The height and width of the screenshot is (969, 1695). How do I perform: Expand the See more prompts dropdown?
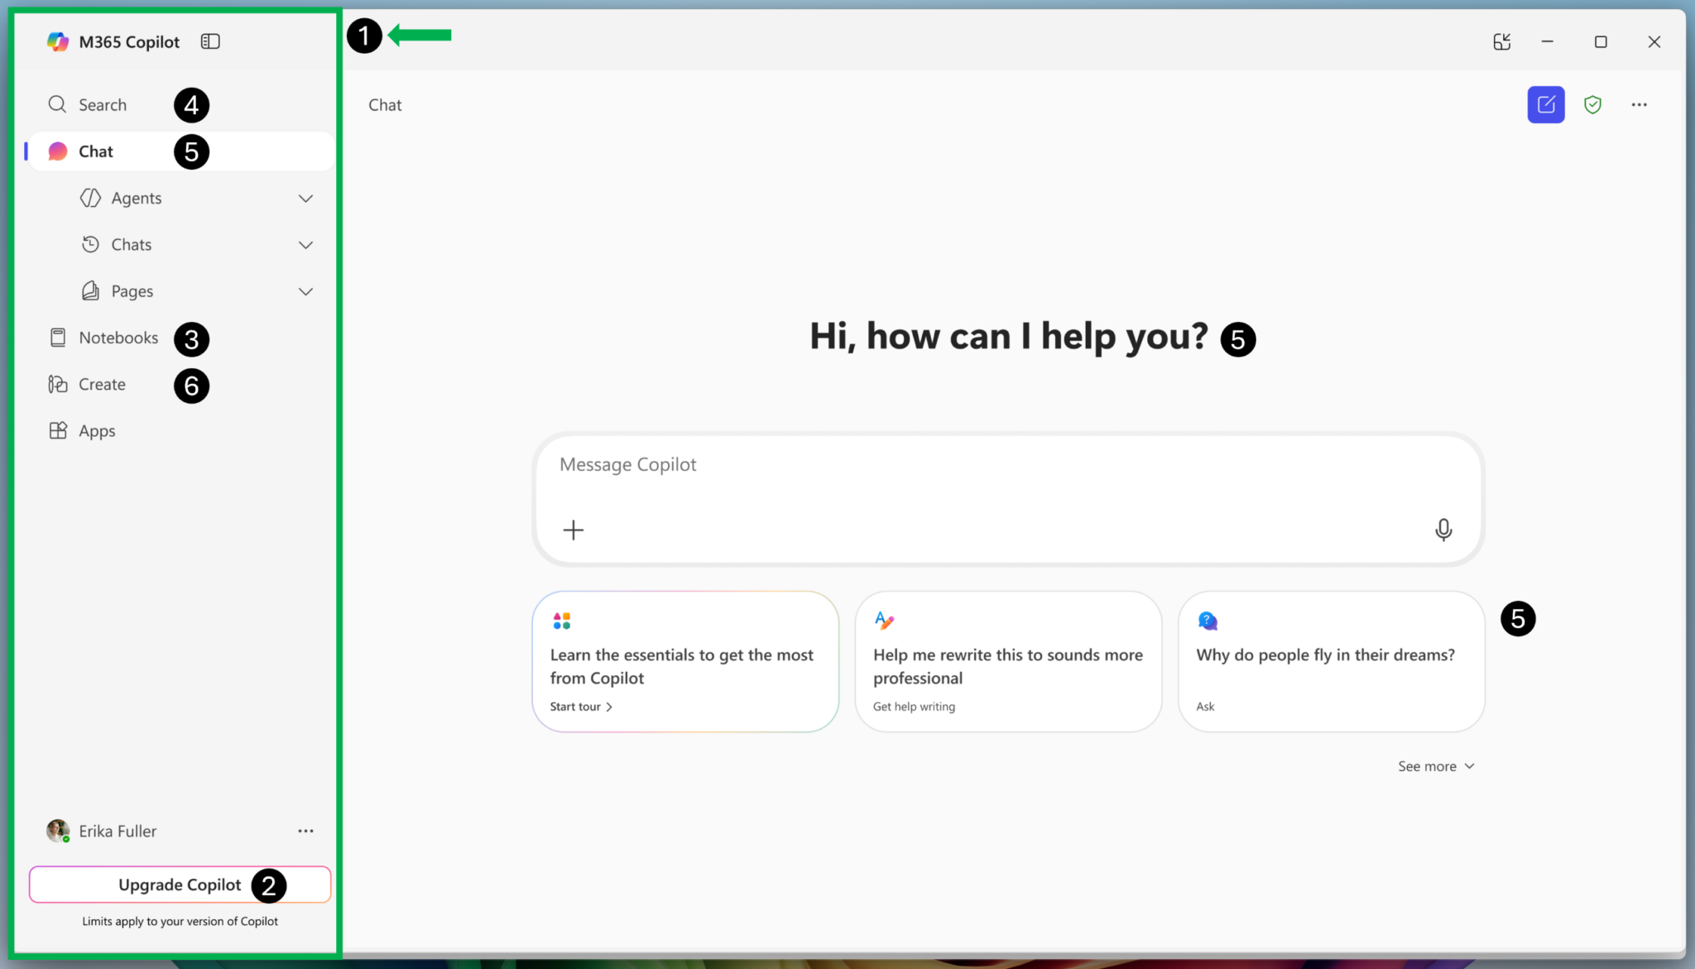[1435, 766]
